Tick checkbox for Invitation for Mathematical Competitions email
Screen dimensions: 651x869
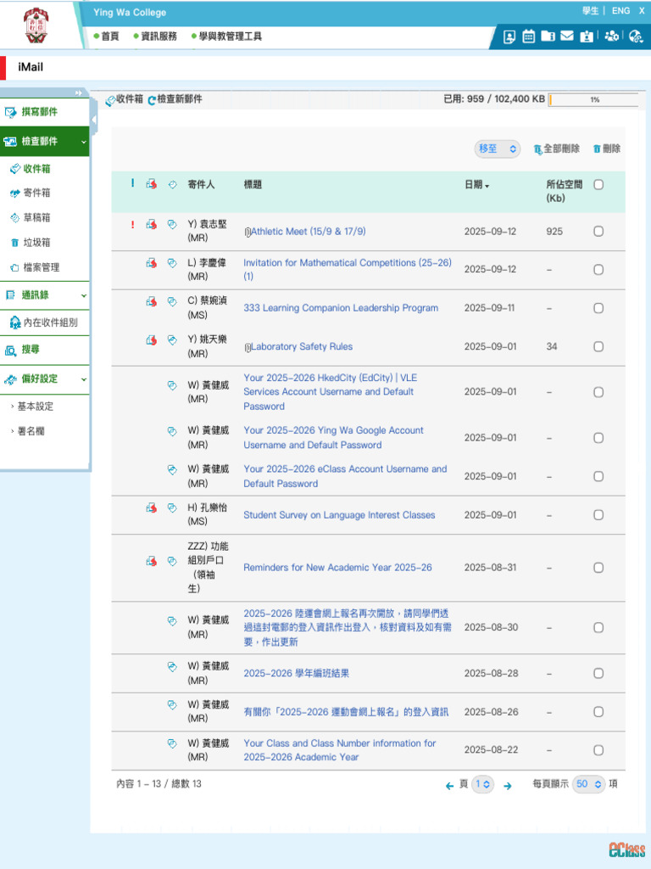(598, 269)
